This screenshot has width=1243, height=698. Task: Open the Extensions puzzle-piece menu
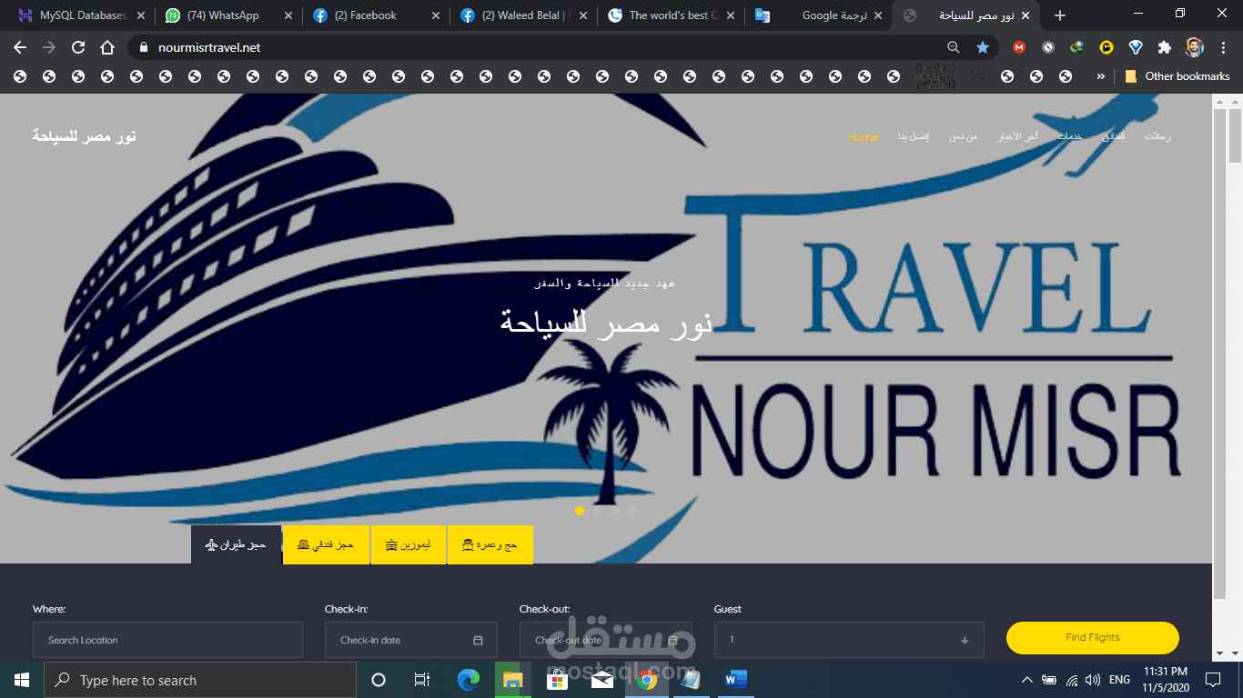point(1165,47)
